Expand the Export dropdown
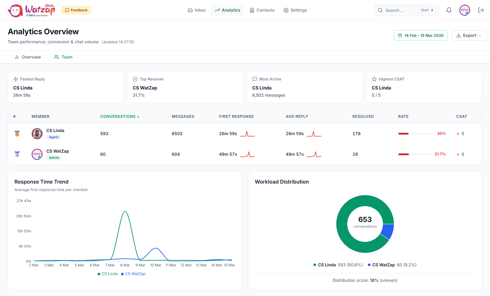The height and width of the screenshot is (296, 490). click(469, 36)
